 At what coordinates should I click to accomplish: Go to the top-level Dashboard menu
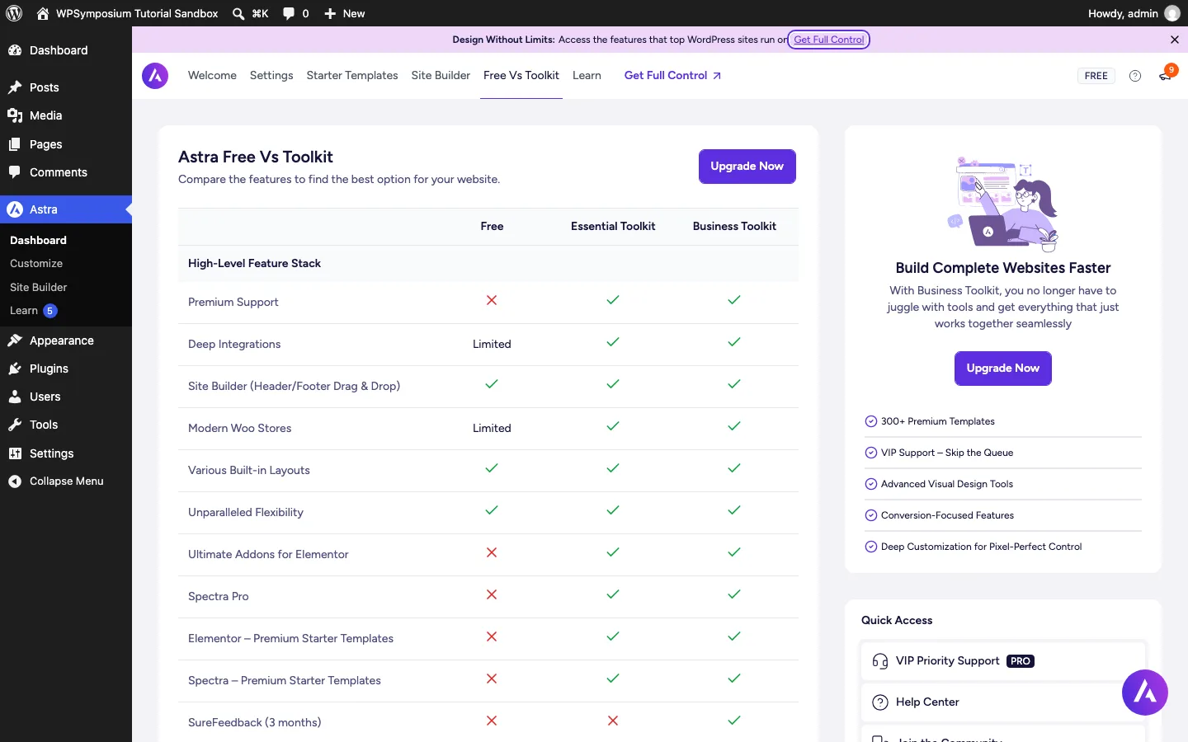[66, 50]
